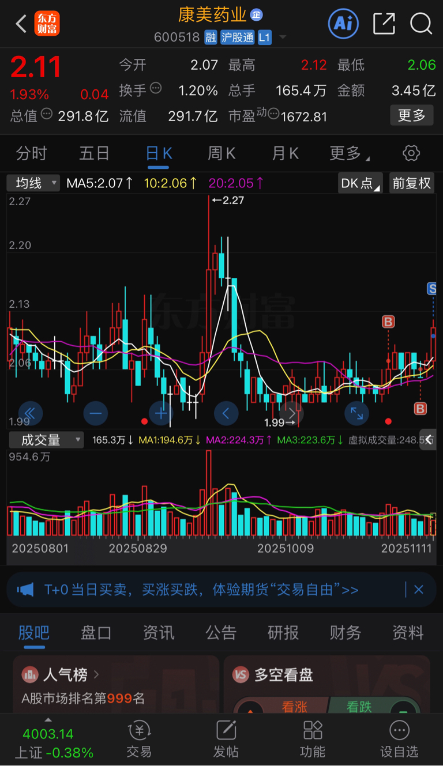Image resolution: width=443 pixels, height=766 pixels.
Task: Open the 盘口 tab
Action: [96, 632]
